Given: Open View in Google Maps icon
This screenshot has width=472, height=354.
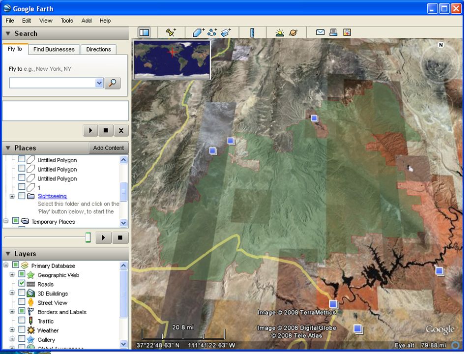Looking at the screenshot, I should point(347,32).
